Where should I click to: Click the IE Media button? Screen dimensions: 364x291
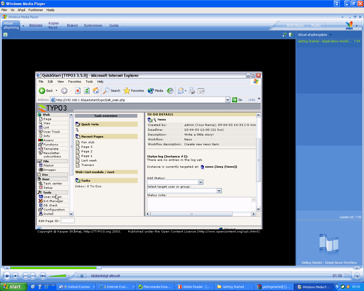pos(156,91)
